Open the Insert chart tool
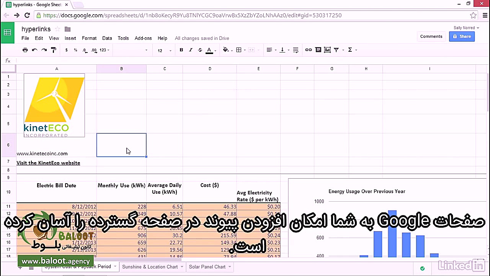 [x=327, y=50]
